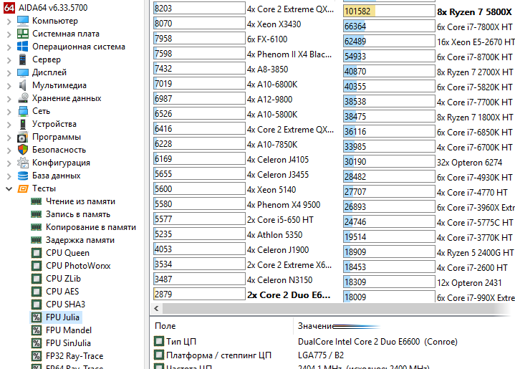Screen dimensions: 515x369
Task: Select the 2x Core 2 Duo E6... entry
Action: pyautogui.click(x=289, y=295)
